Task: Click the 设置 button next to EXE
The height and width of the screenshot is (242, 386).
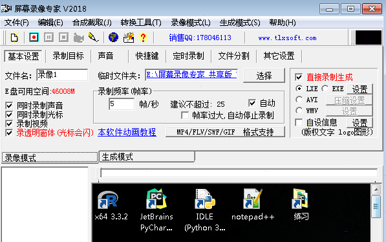Action: 359,89
